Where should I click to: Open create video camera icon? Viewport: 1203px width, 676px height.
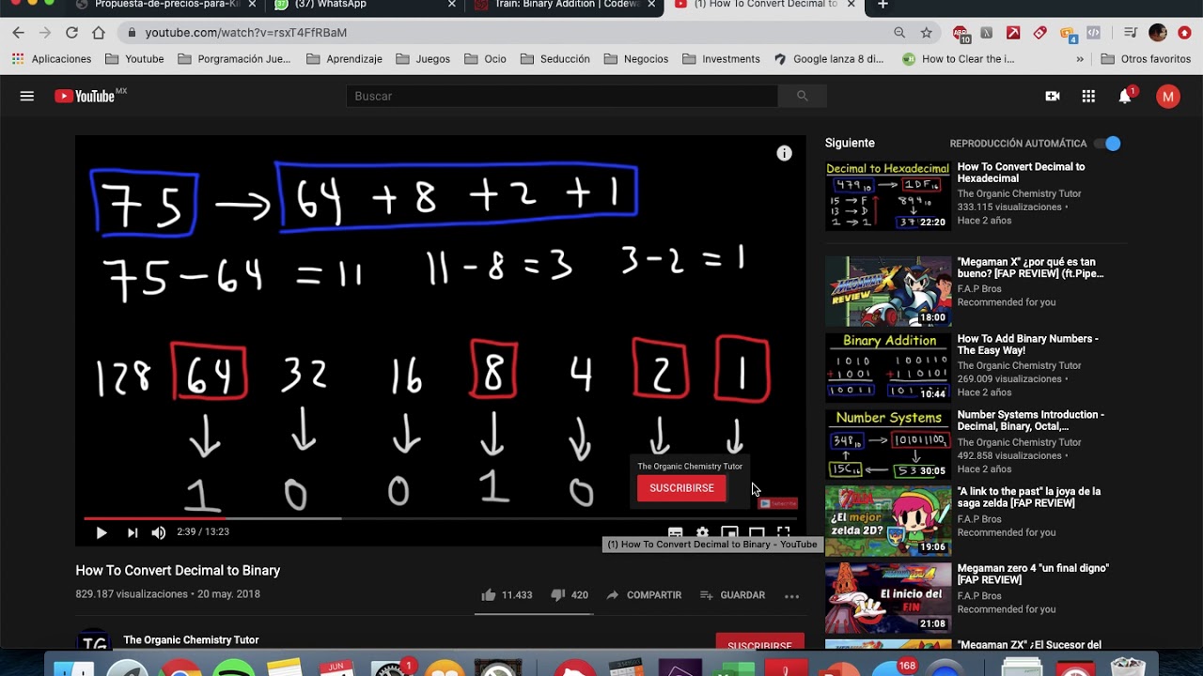(x=1053, y=96)
